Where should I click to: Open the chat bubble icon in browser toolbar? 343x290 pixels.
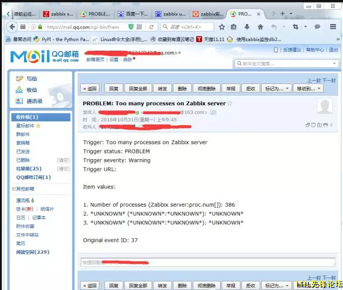(317, 27)
